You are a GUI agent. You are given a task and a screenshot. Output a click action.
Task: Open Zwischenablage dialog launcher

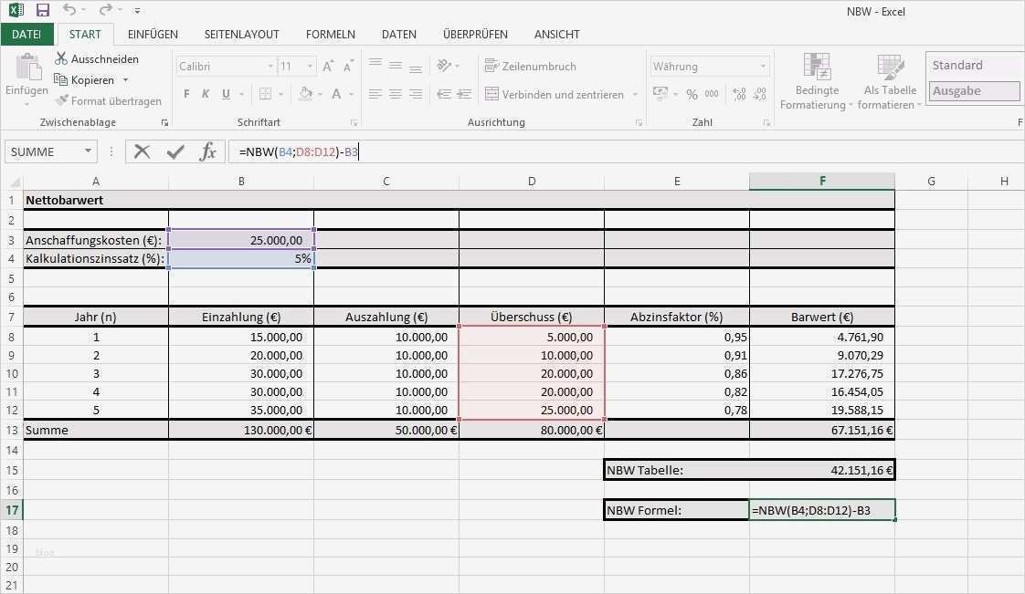(x=164, y=122)
